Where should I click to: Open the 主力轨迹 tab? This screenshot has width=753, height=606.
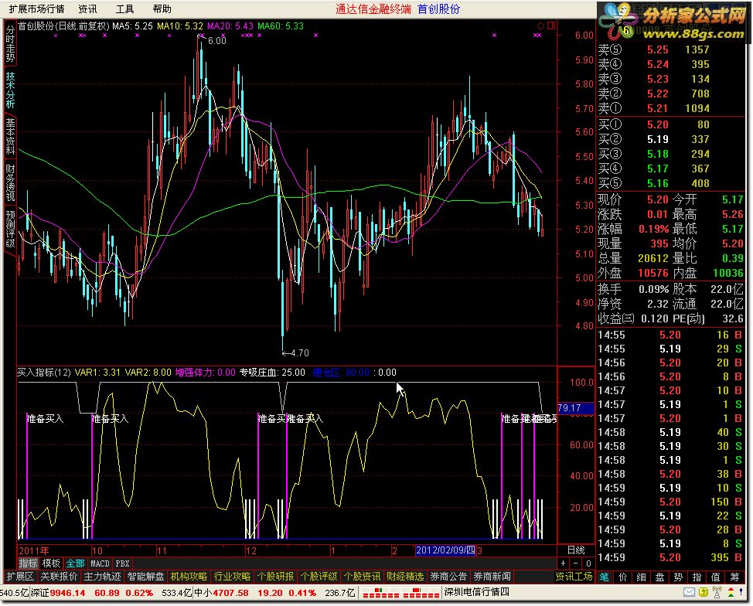coord(102,576)
